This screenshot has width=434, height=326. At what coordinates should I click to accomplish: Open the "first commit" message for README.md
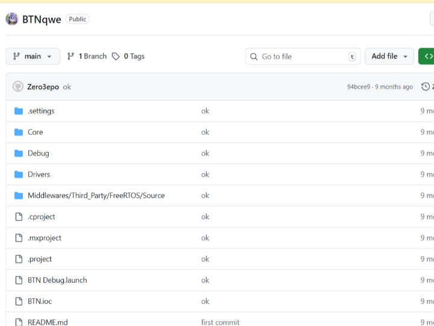click(x=220, y=322)
